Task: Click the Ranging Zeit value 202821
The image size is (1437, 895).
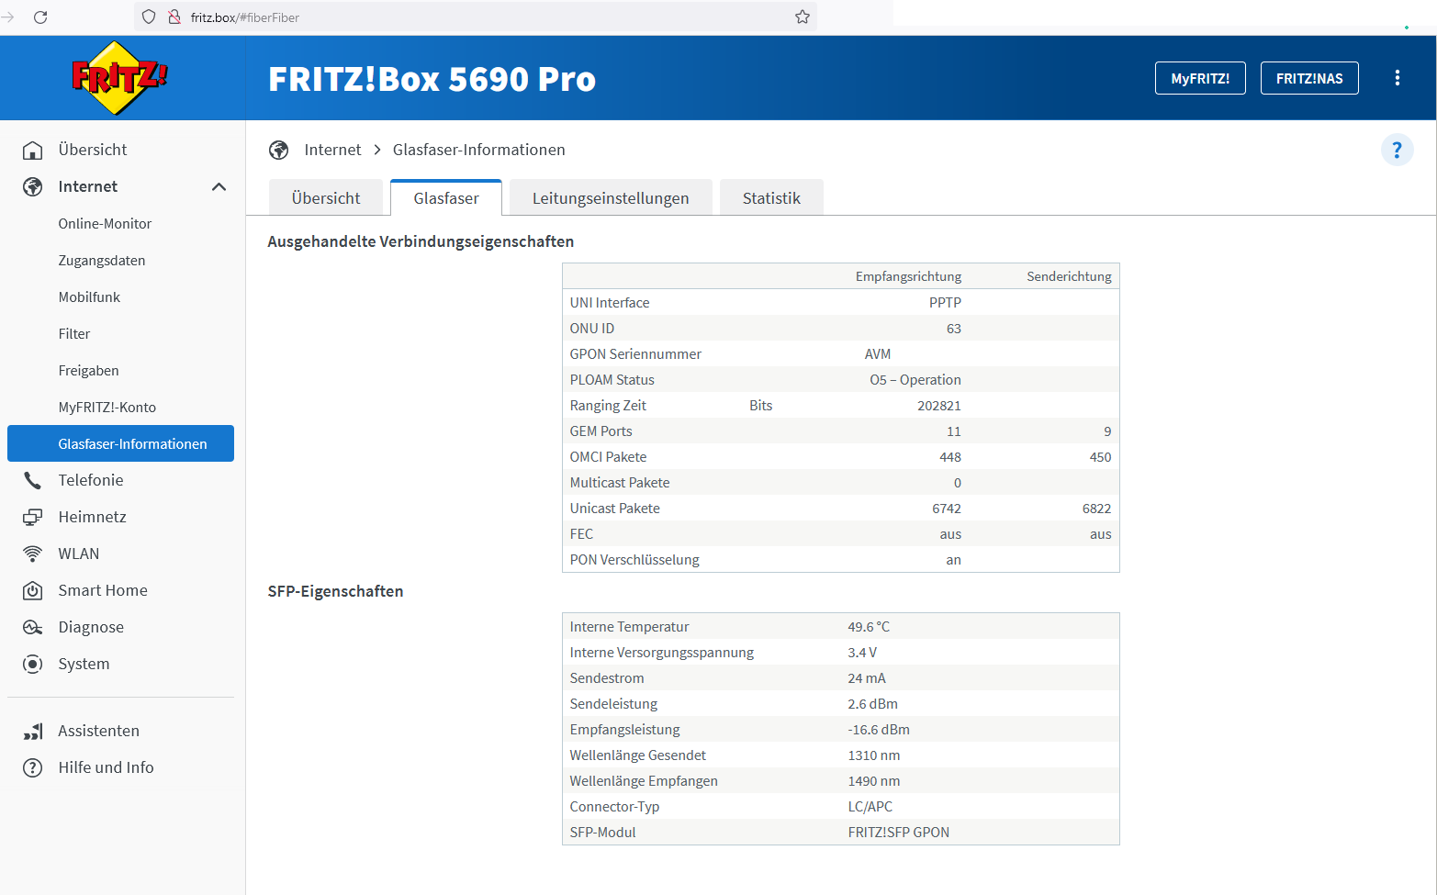Action: (x=939, y=406)
